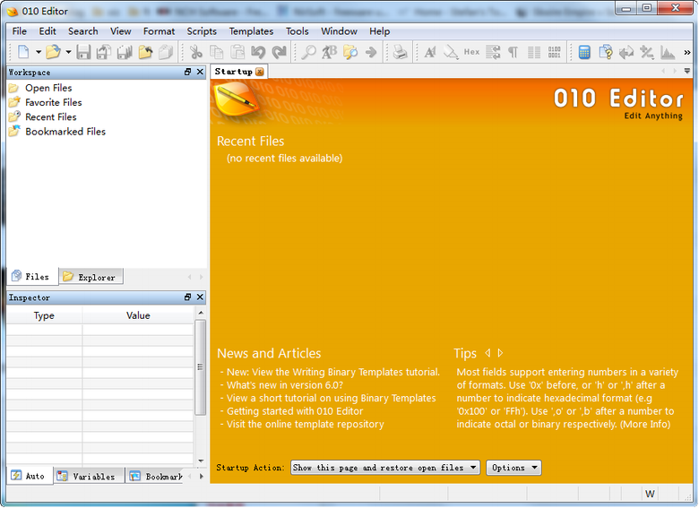Close the Startup tab
699x508 pixels.
[x=260, y=72]
